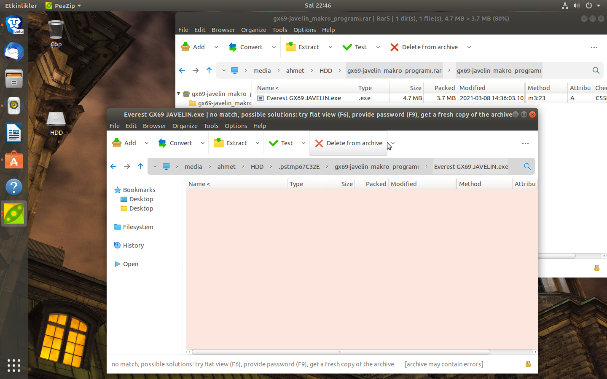Open Test dropdown arrow in front window
607x379 pixels.
(303, 143)
